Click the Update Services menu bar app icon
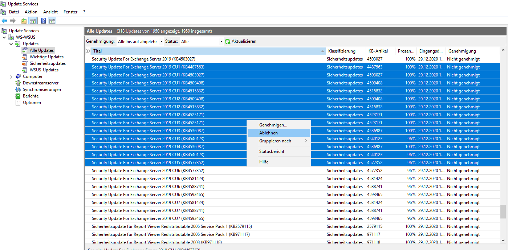 point(3,12)
